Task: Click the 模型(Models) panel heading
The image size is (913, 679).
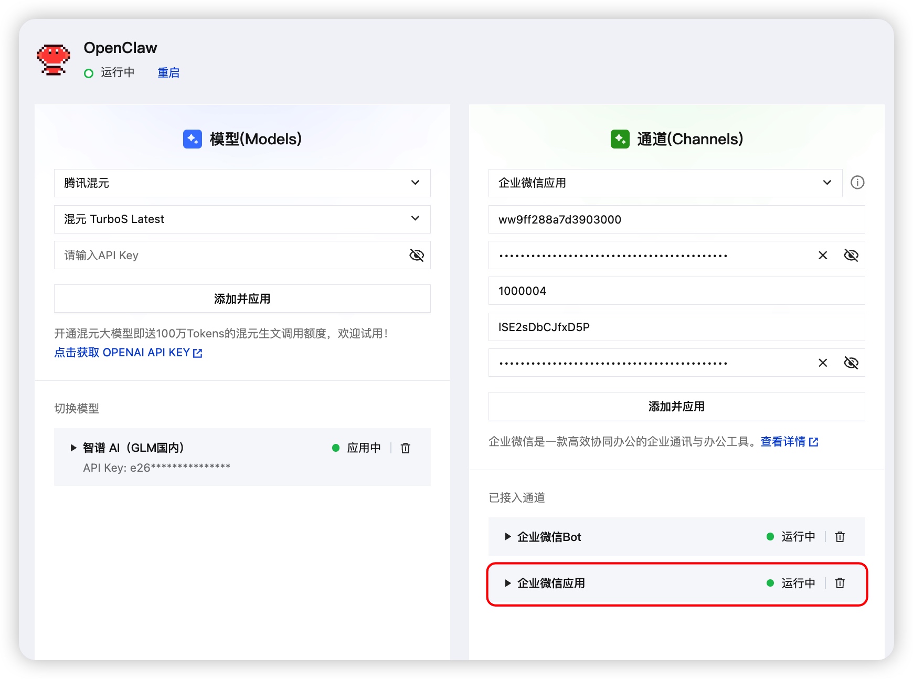Action: coord(256,139)
